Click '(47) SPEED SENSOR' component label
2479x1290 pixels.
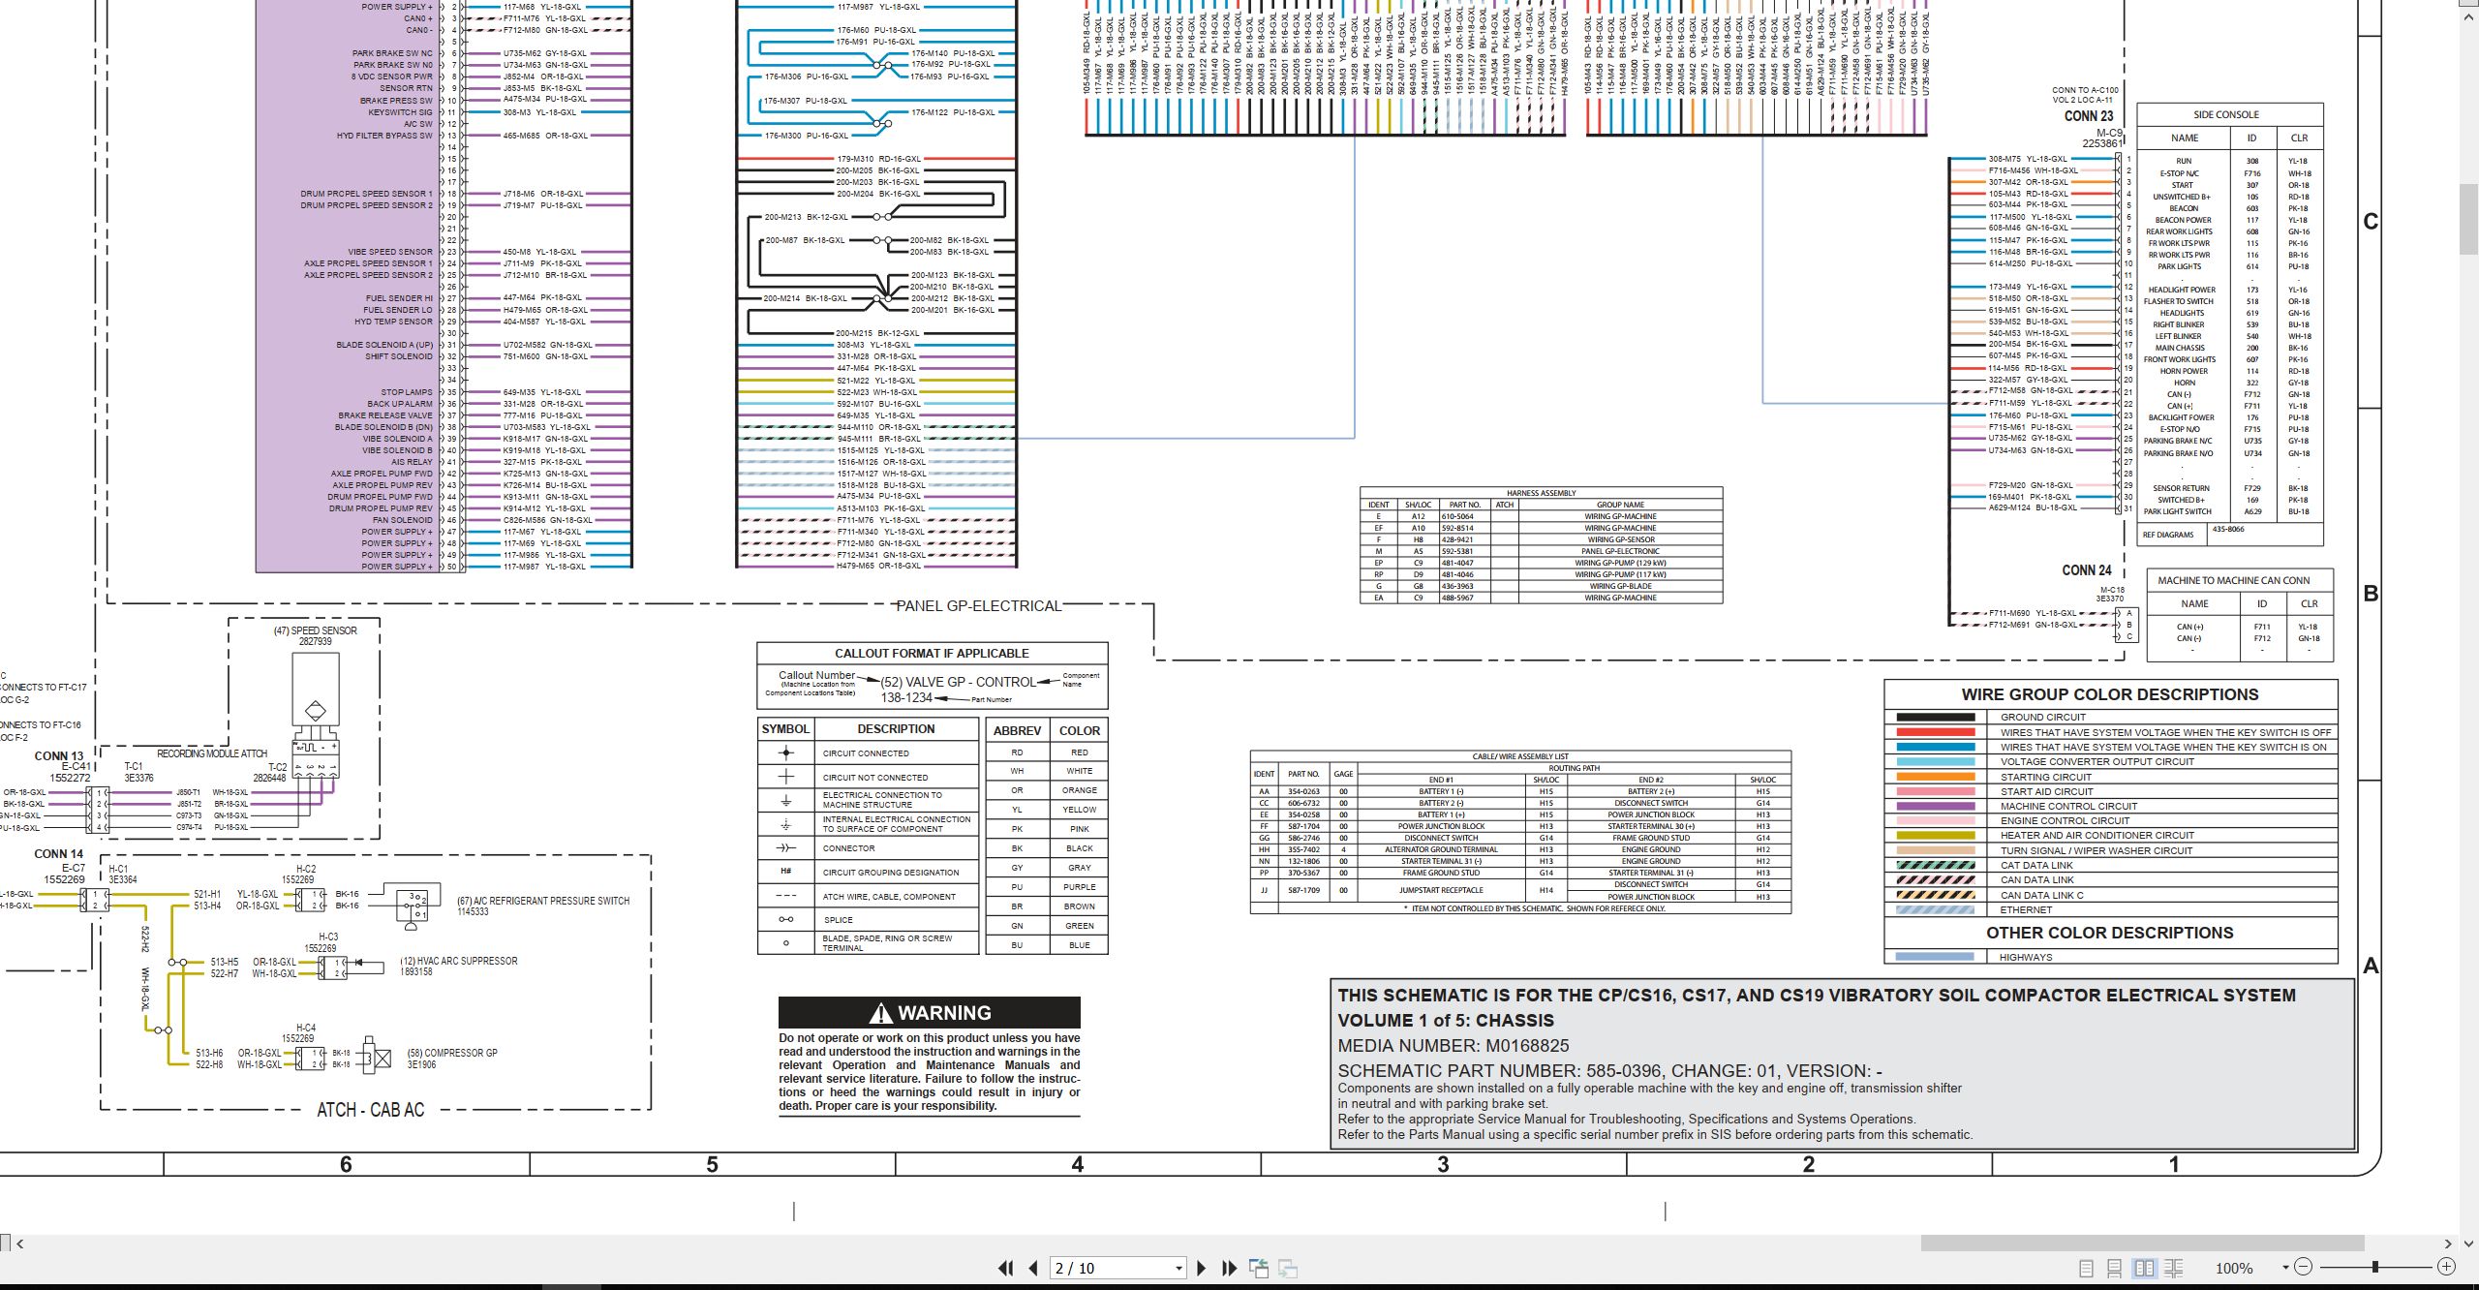click(x=315, y=630)
